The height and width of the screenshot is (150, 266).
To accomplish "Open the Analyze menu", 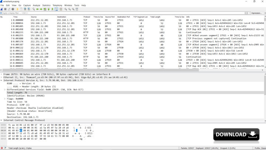I will (x=37, y=5).
